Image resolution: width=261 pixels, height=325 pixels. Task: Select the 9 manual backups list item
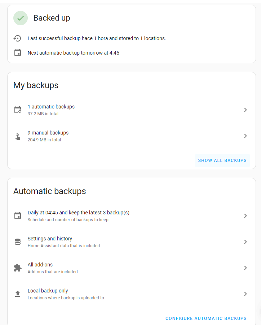(x=132, y=136)
